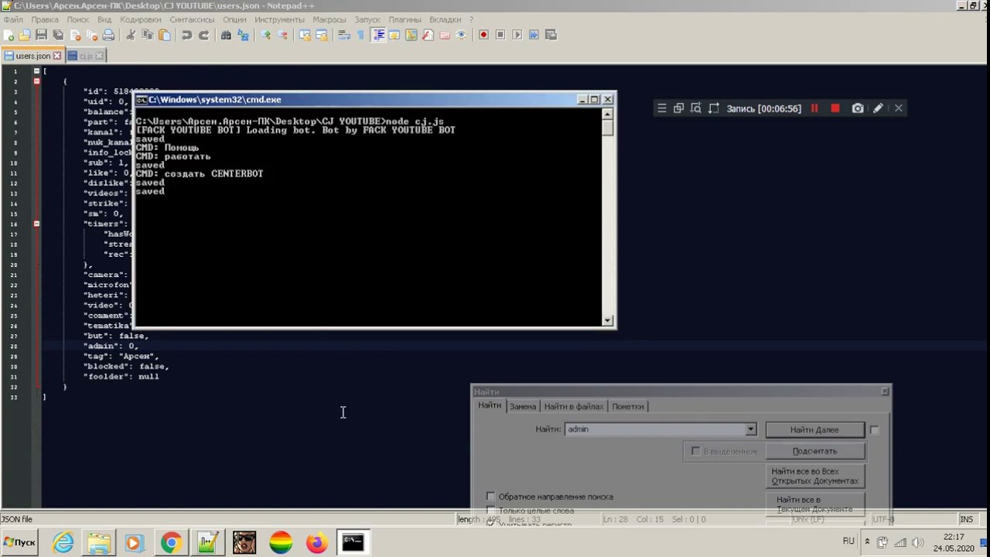The image size is (990, 557).
Task: Open the Правка menu
Action: pyautogui.click(x=45, y=19)
